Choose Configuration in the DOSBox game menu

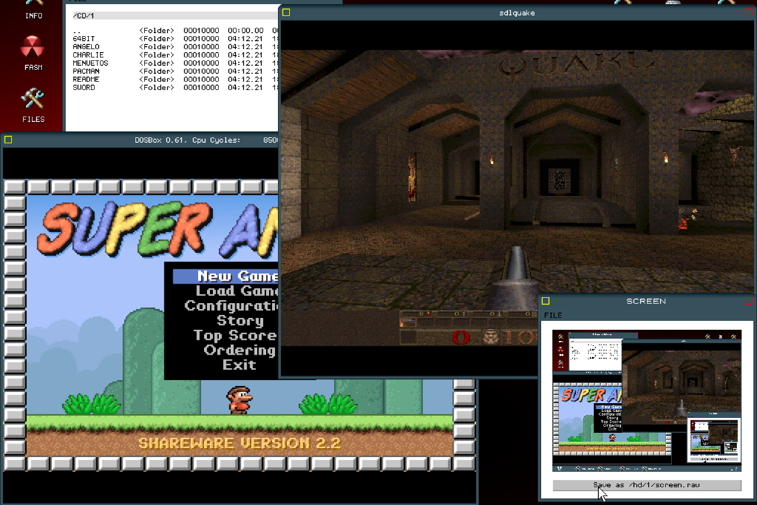pos(232,305)
